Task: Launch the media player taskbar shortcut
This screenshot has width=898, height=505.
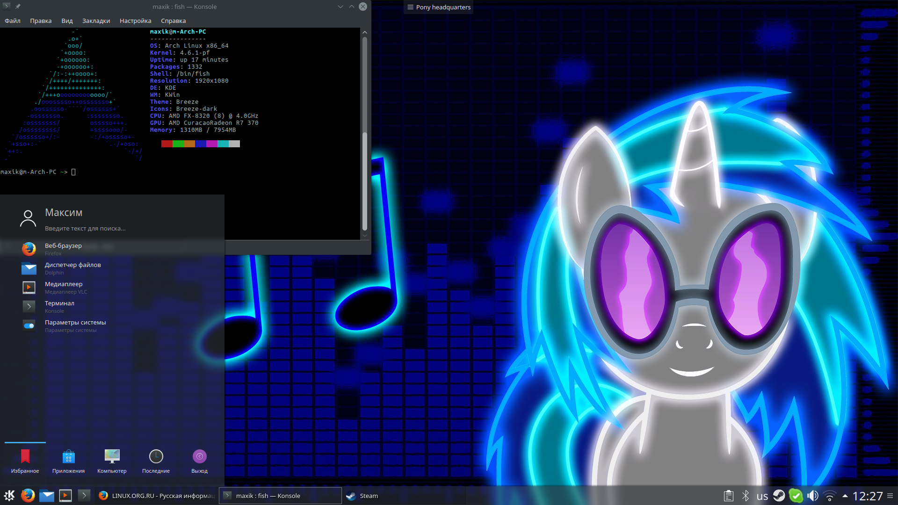Action: coord(65,495)
